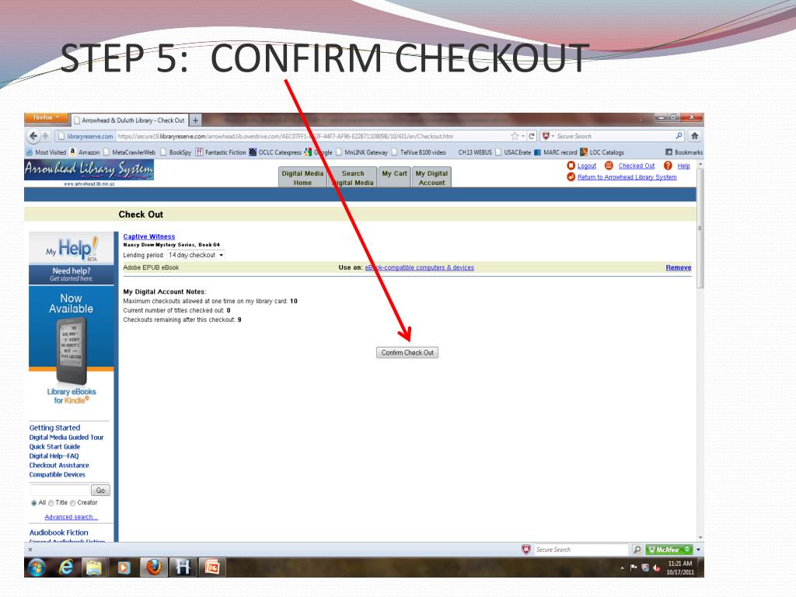796x597 pixels.
Task: Open the Captive Witness title link
Action: point(148,236)
